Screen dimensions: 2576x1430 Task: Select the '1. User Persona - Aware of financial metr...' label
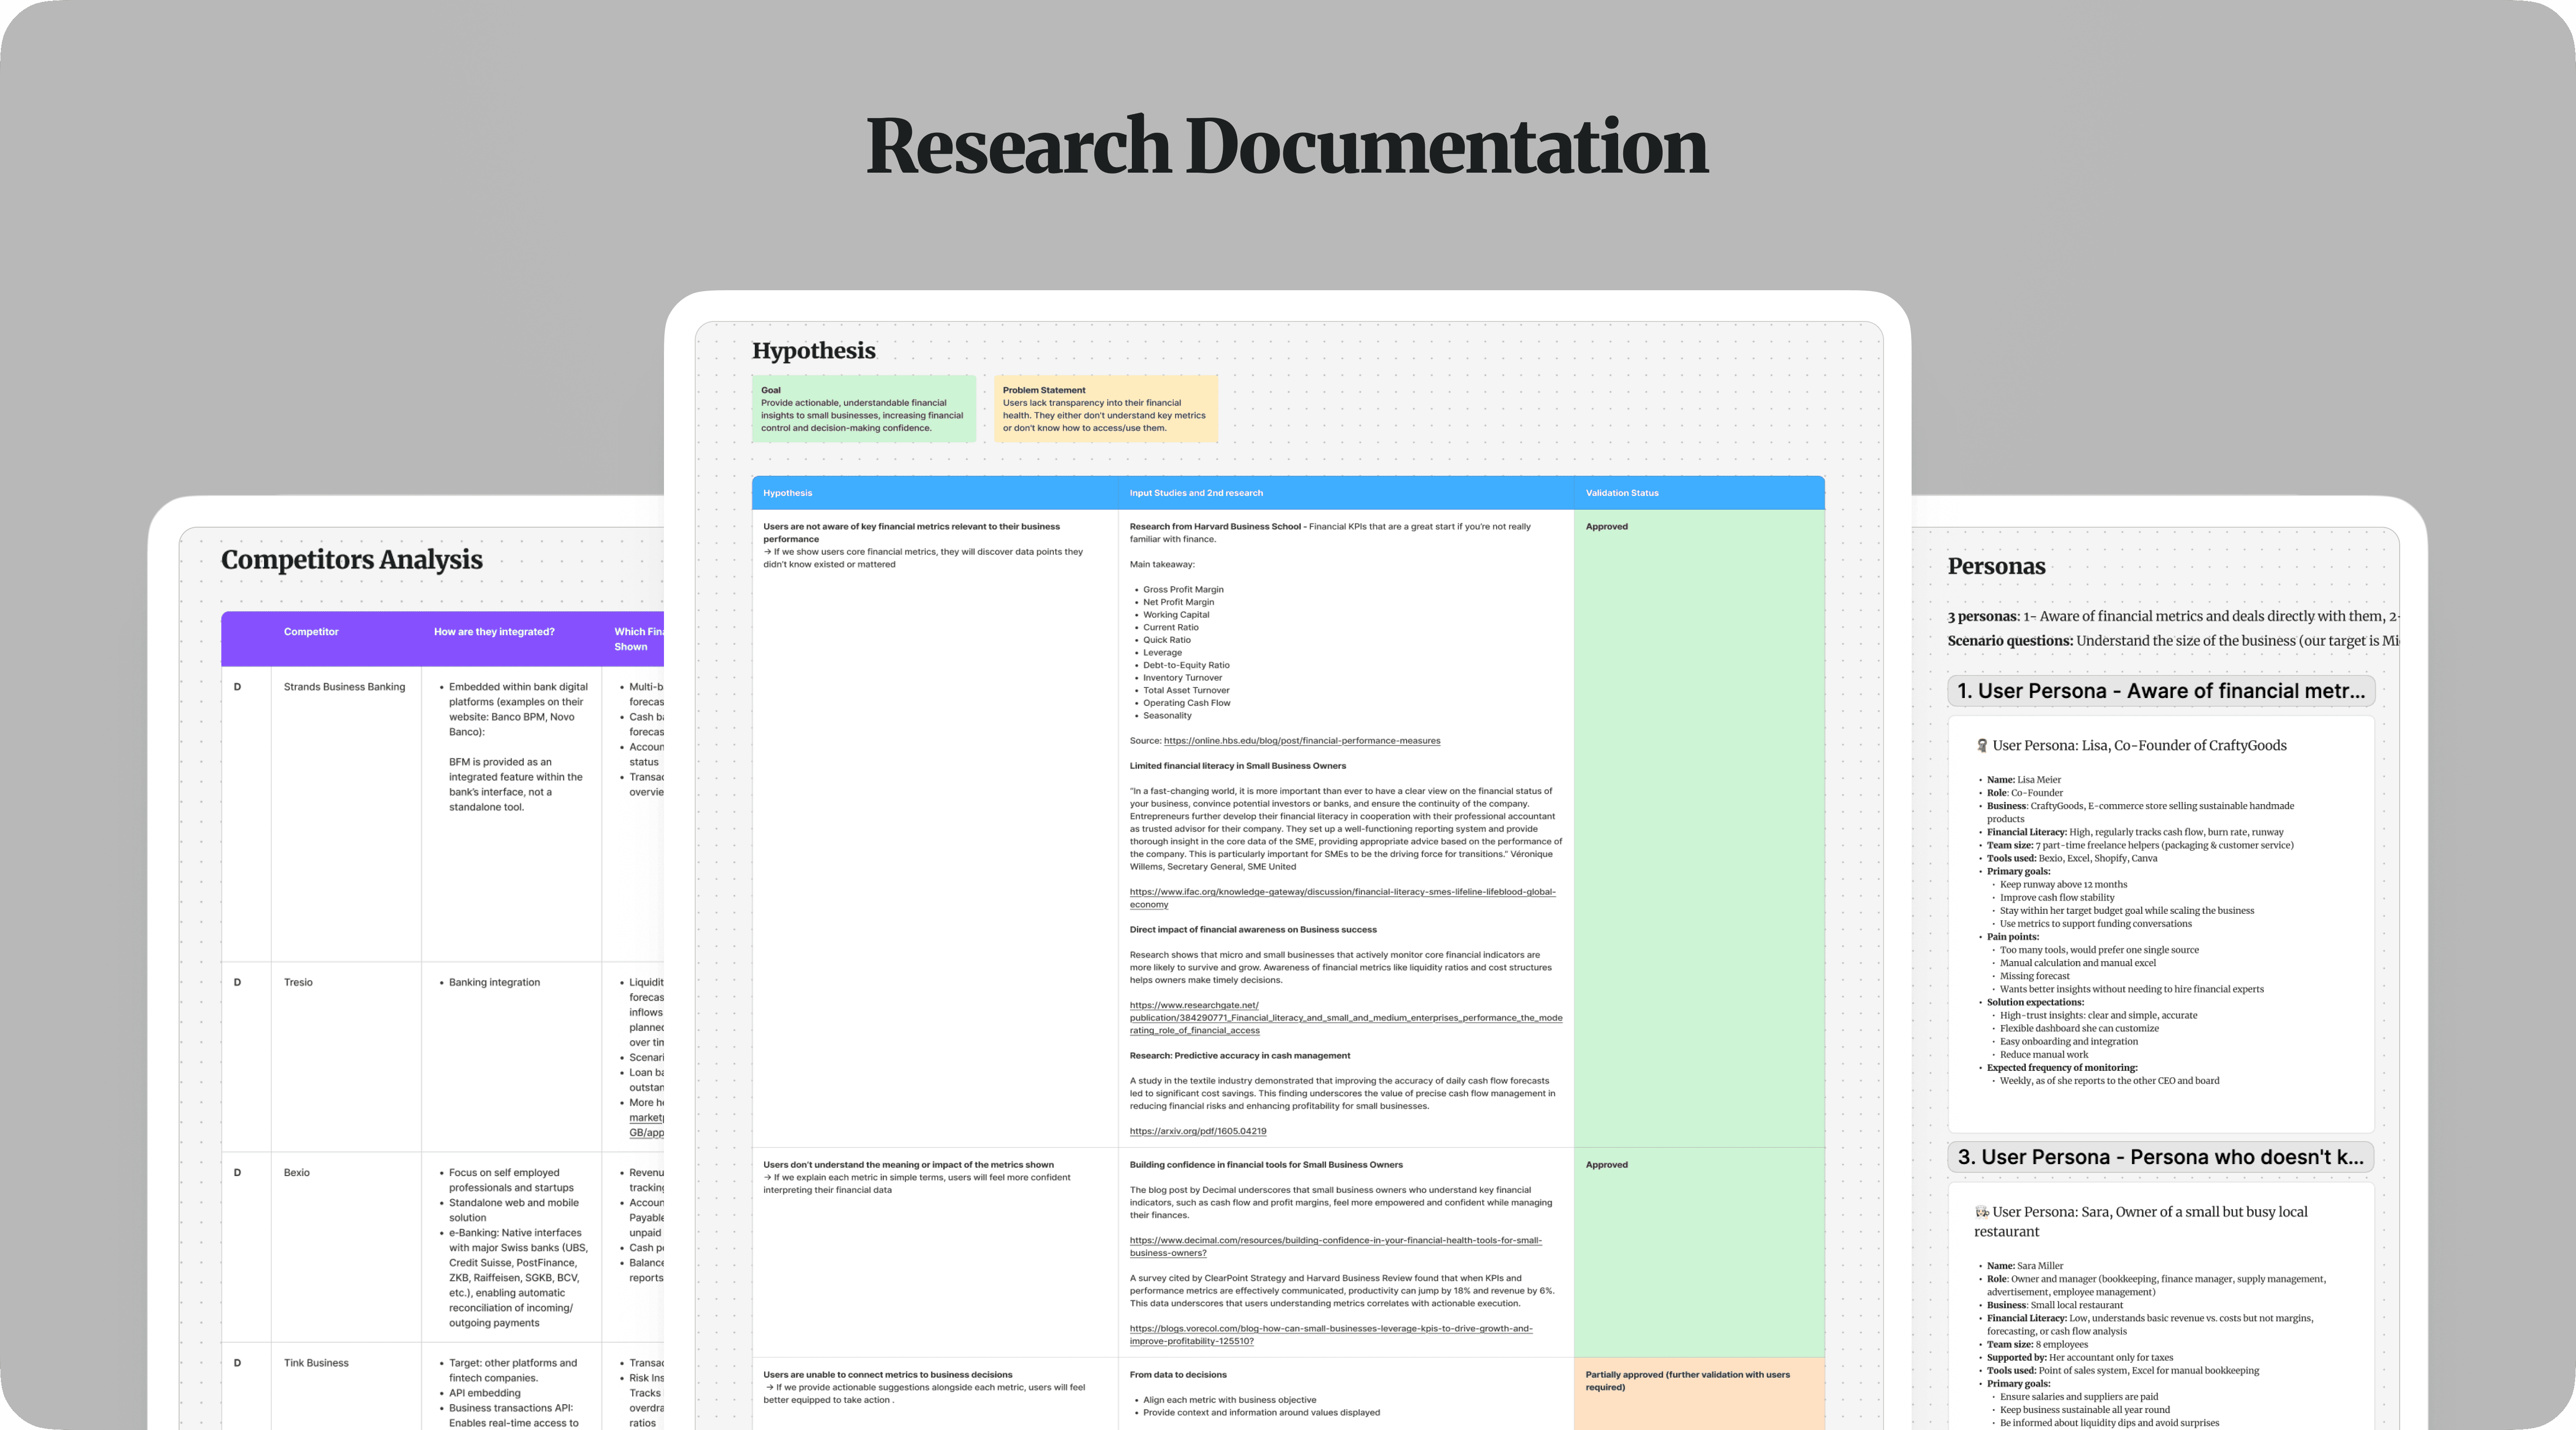[2161, 691]
